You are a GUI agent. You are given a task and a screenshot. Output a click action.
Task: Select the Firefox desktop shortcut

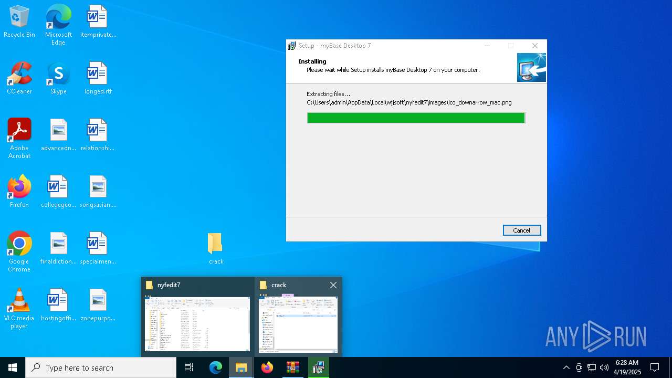(19, 192)
